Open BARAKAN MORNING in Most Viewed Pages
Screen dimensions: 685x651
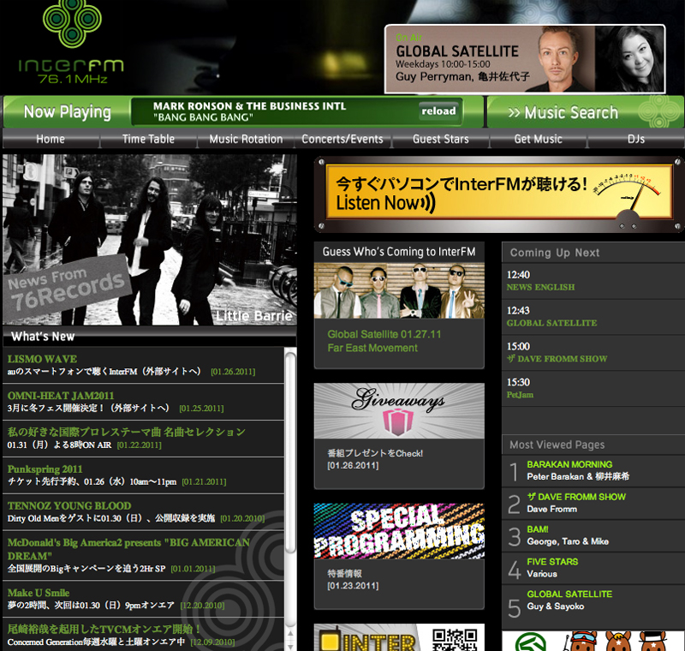(x=569, y=464)
